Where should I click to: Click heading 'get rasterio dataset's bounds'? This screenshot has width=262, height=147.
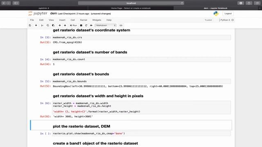(81, 74)
